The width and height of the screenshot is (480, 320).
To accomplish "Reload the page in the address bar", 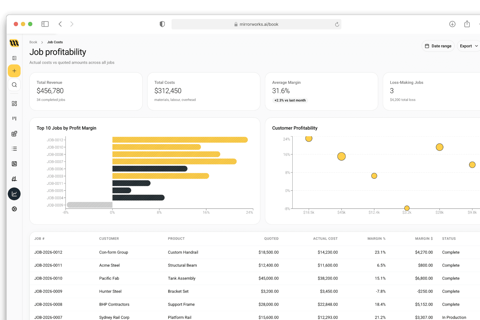I will (x=337, y=24).
